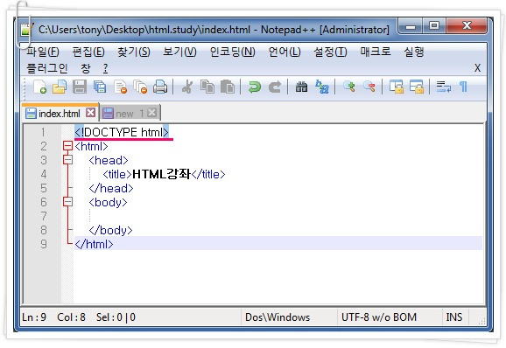The width and height of the screenshot is (506, 348).
Task: Click line number 4 in the margin
Action: click(44, 174)
